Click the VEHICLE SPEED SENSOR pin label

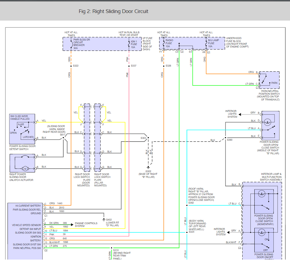click(x=27, y=225)
